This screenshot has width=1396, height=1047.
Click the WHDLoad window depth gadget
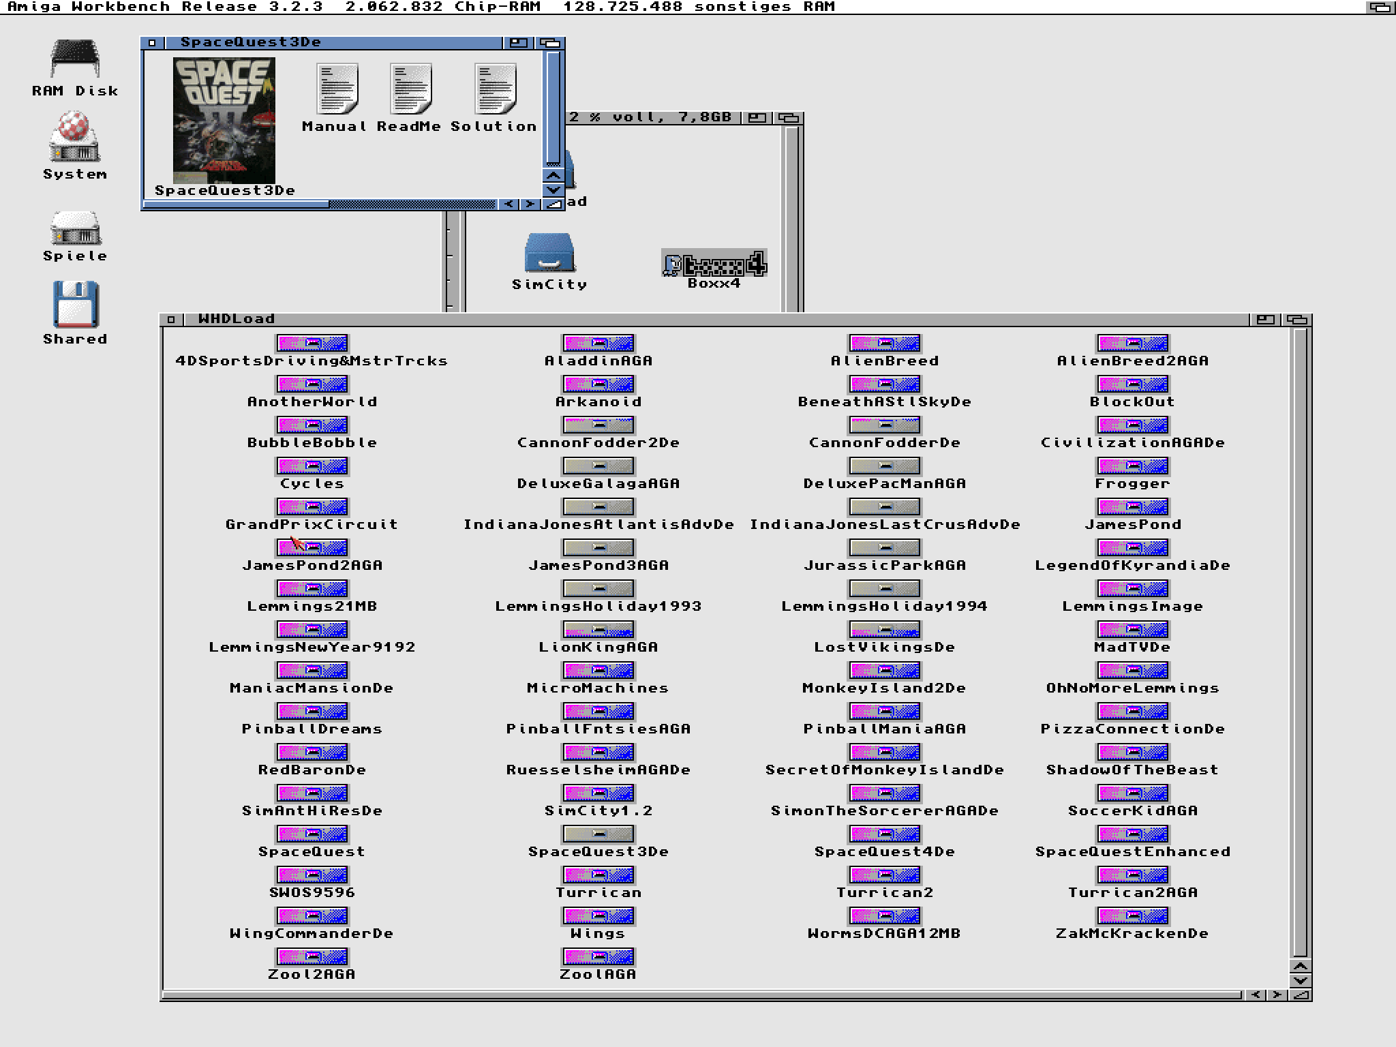(x=1297, y=319)
